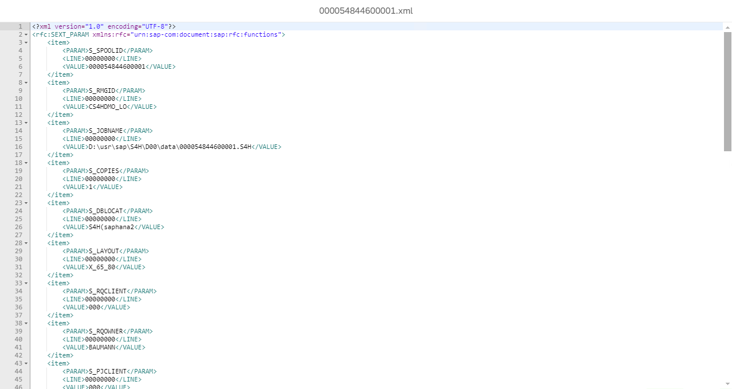Click the 000 value on line 36
This screenshot has width=732, height=389.
click(x=95, y=307)
